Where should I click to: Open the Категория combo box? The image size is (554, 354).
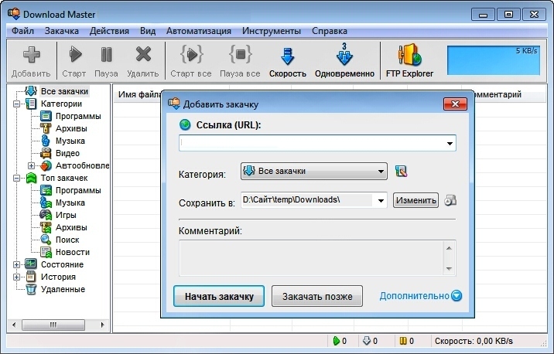pyautogui.click(x=313, y=172)
